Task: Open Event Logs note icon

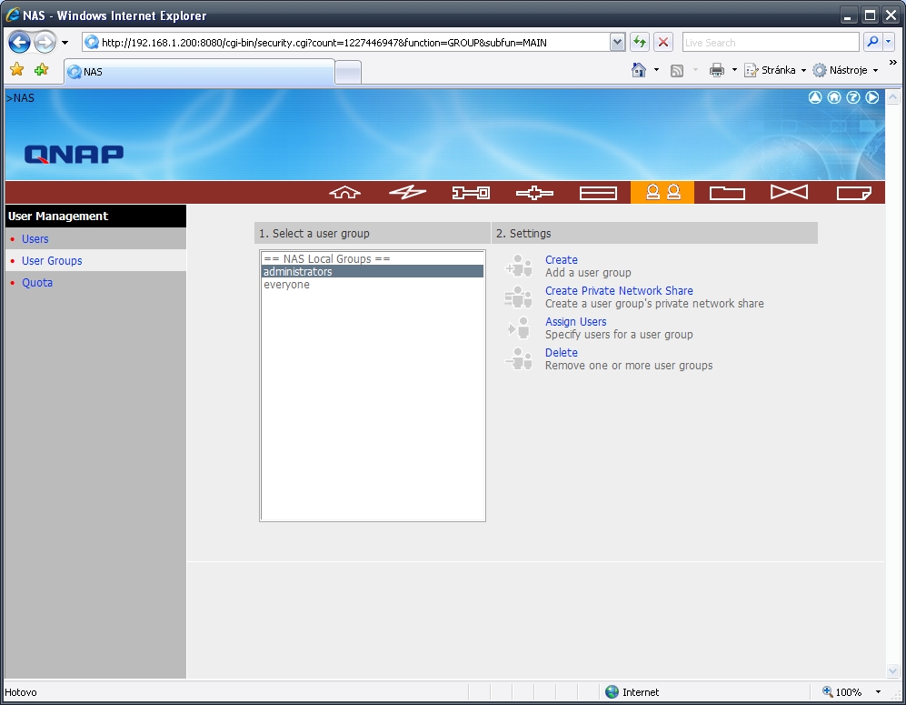Action: coord(854,193)
